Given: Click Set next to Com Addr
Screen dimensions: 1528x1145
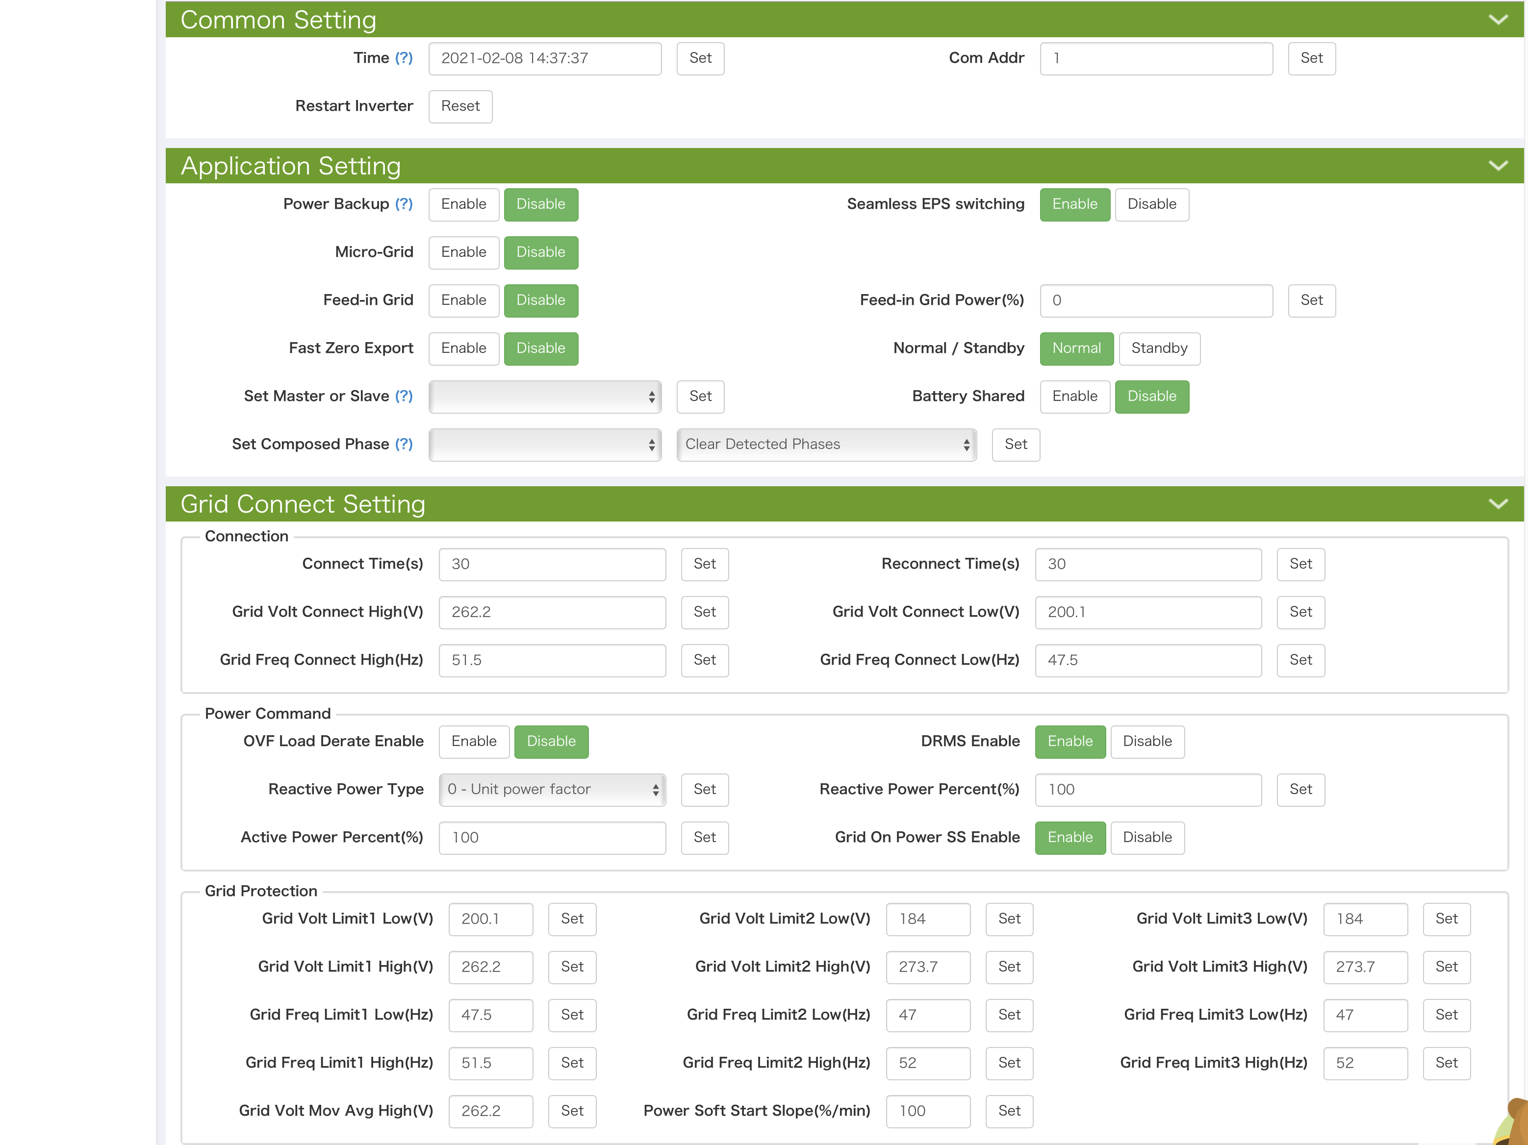Looking at the screenshot, I should (x=1312, y=59).
